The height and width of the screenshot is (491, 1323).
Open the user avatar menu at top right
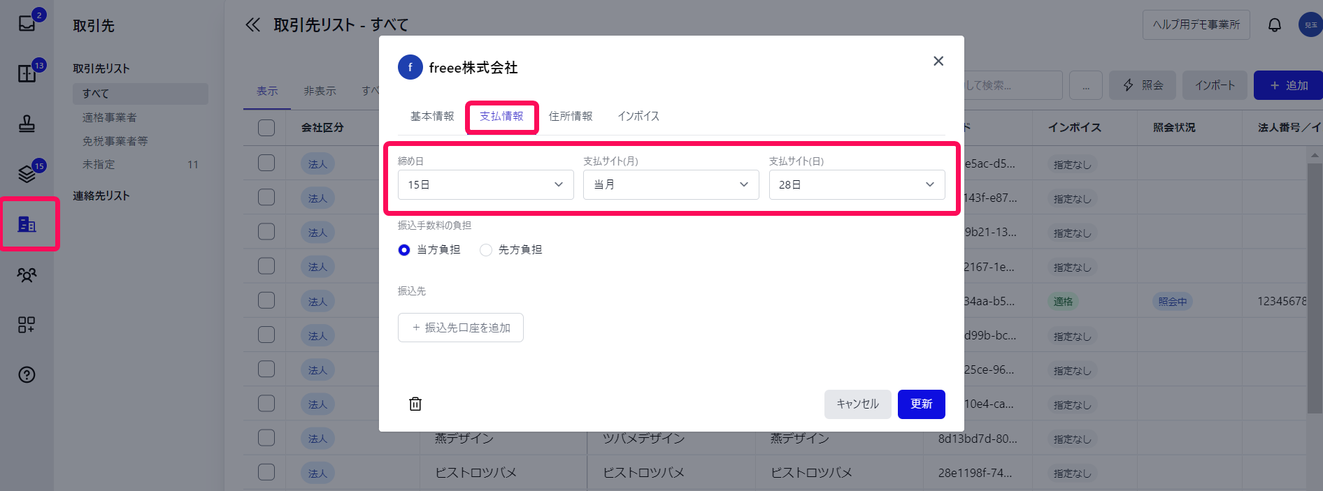1310,24
